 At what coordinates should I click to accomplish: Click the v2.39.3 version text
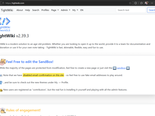pos(22,36)
